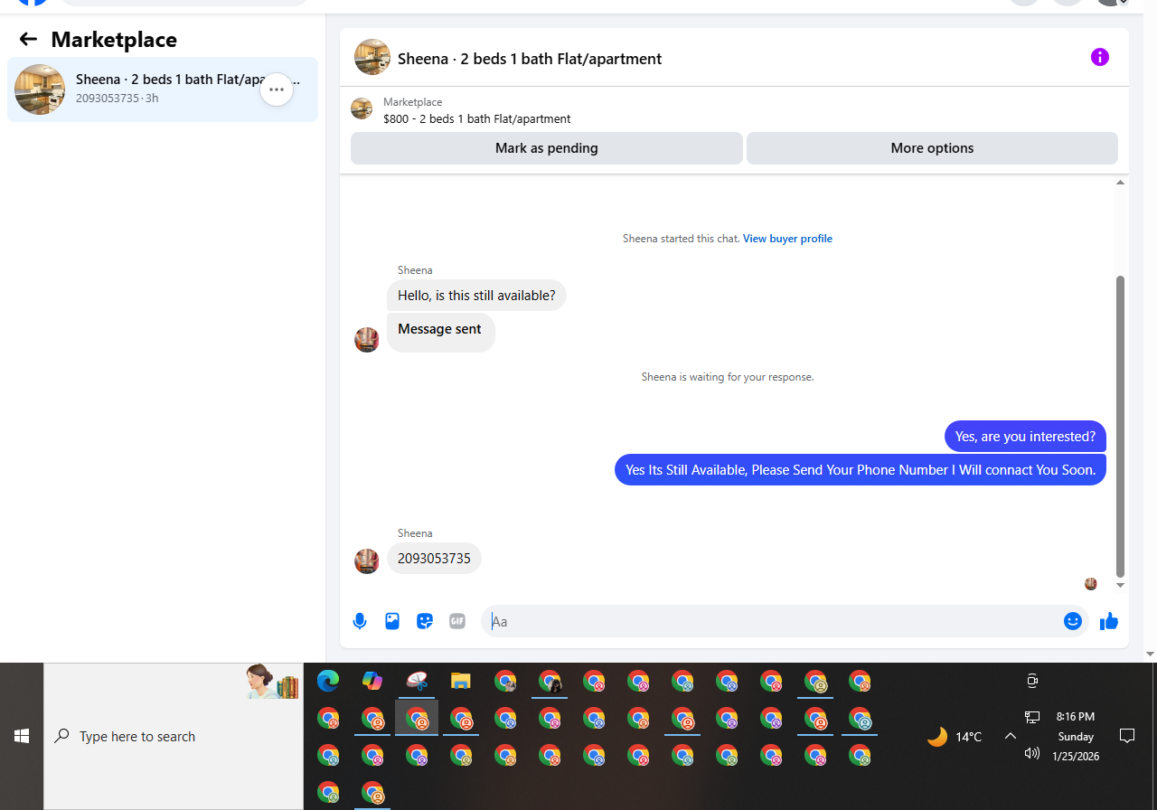Viewport: 1157px width, 810px height.
Task: Click the 'Hello, is this still available?' message
Action: (476, 296)
